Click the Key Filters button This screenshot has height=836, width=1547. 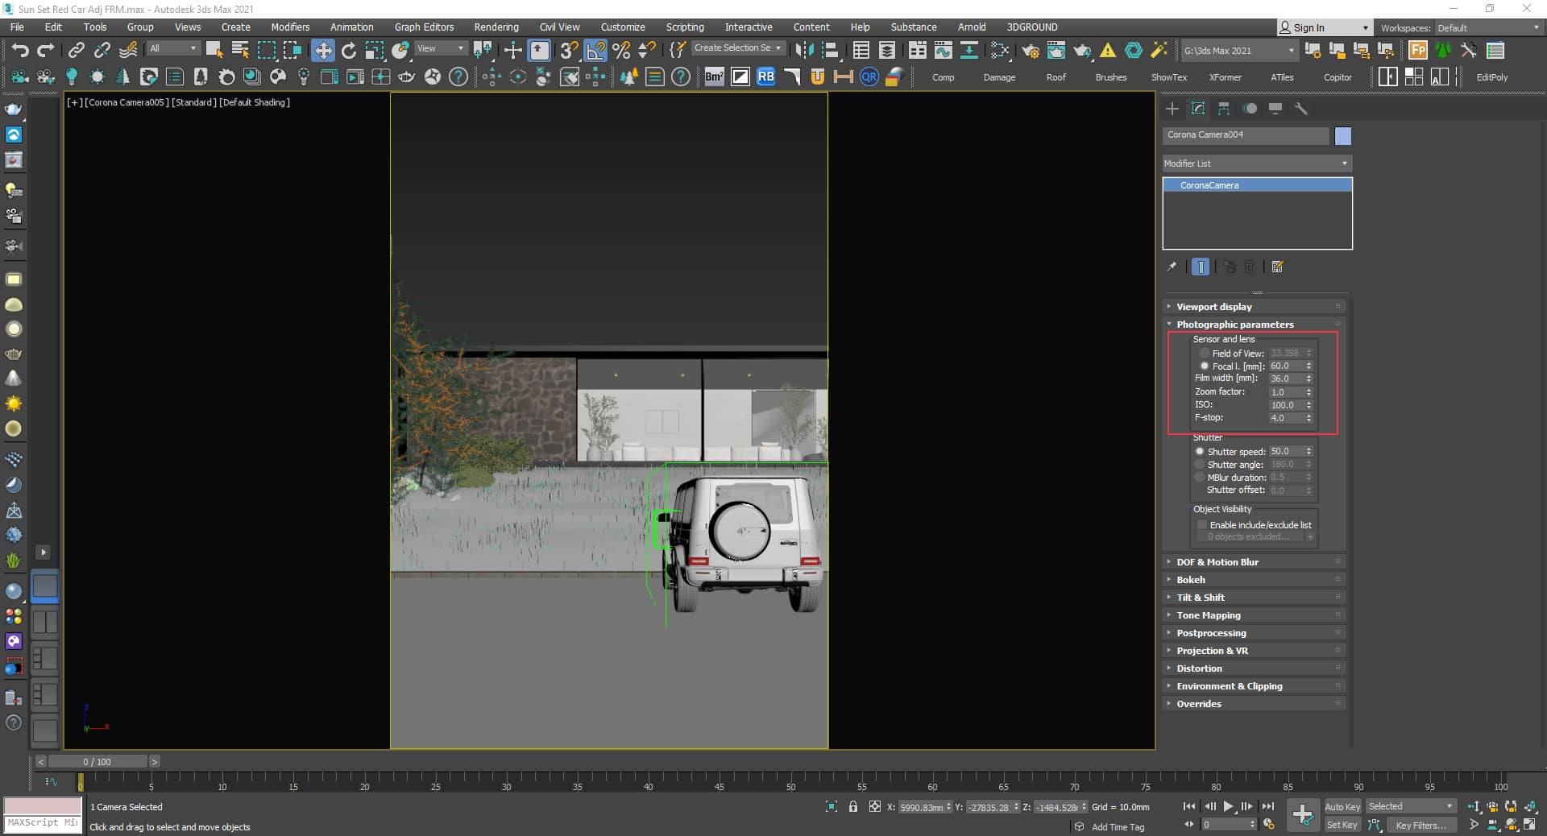1420,825
